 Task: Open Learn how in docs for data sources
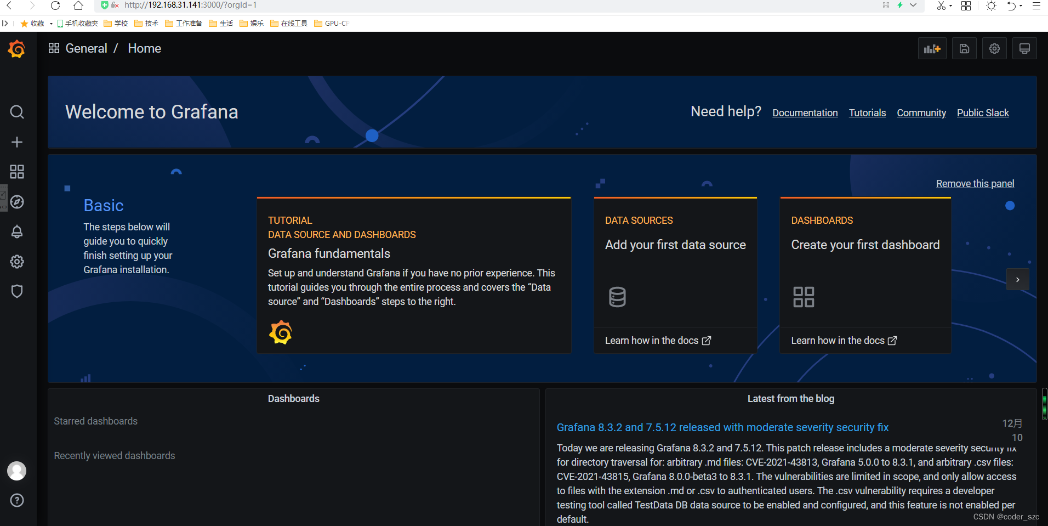coord(658,341)
